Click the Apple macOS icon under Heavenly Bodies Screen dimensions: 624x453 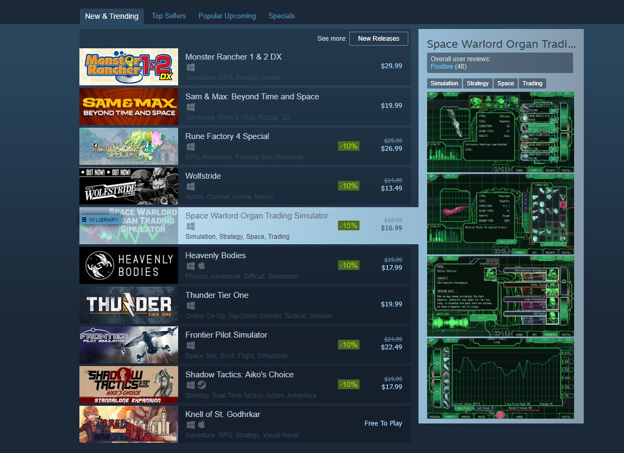[x=201, y=266]
